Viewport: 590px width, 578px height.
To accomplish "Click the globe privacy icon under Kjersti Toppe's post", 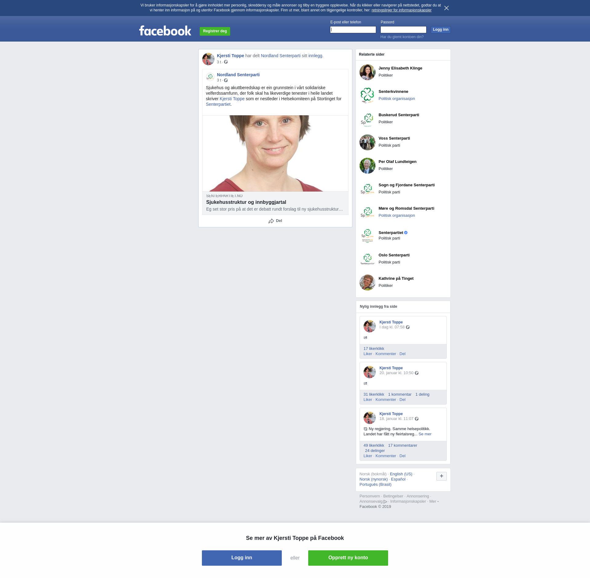I will coord(226,62).
